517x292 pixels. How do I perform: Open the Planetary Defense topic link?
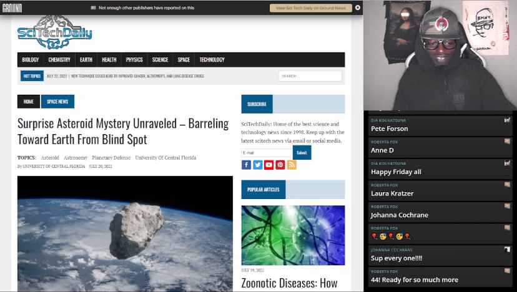[x=111, y=158]
